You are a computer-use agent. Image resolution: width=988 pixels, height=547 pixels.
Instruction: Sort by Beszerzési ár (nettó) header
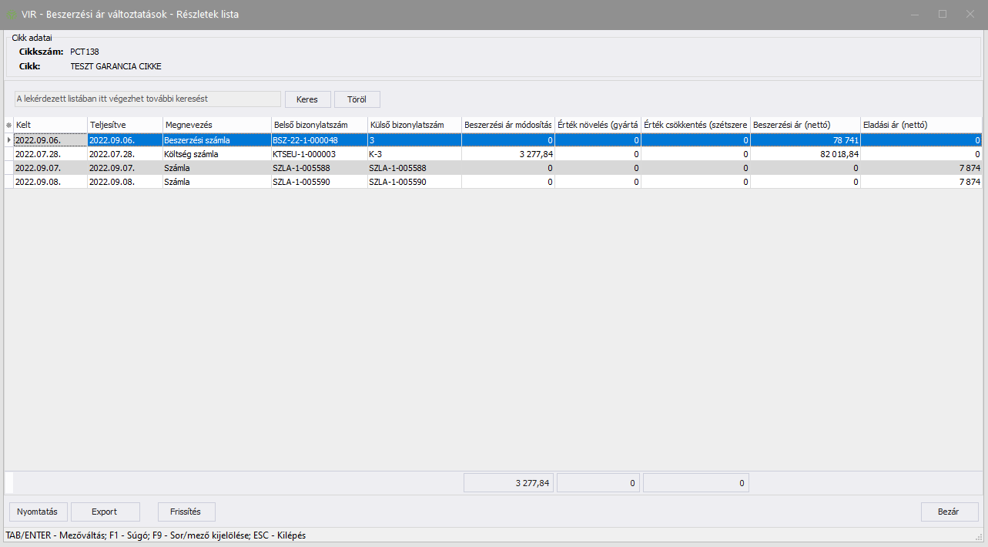coord(805,125)
